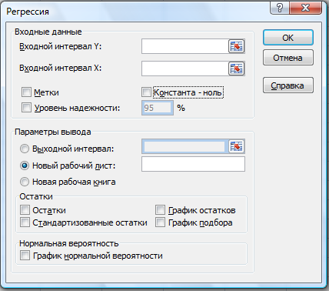
Task: Confirm with the OK button
Action: [x=288, y=38]
